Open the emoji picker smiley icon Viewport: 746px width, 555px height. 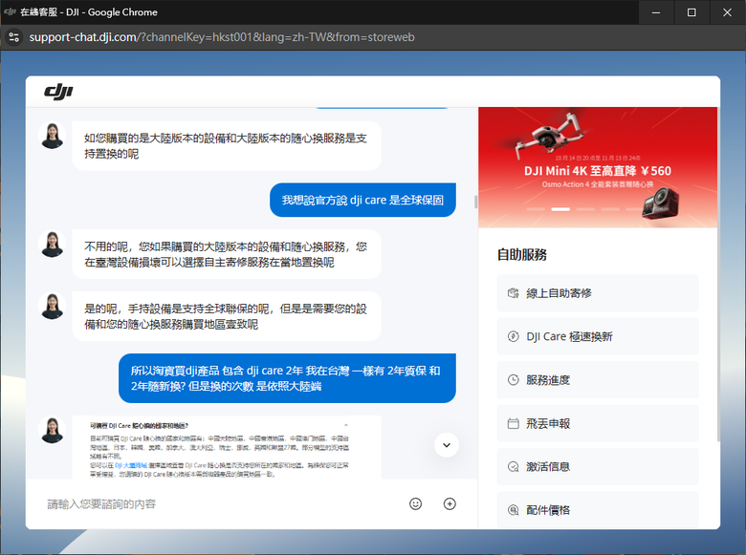tap(415, 503)
